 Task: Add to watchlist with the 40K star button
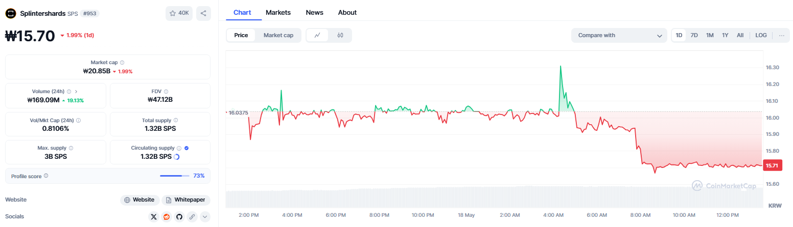click(x=179, y=14)
